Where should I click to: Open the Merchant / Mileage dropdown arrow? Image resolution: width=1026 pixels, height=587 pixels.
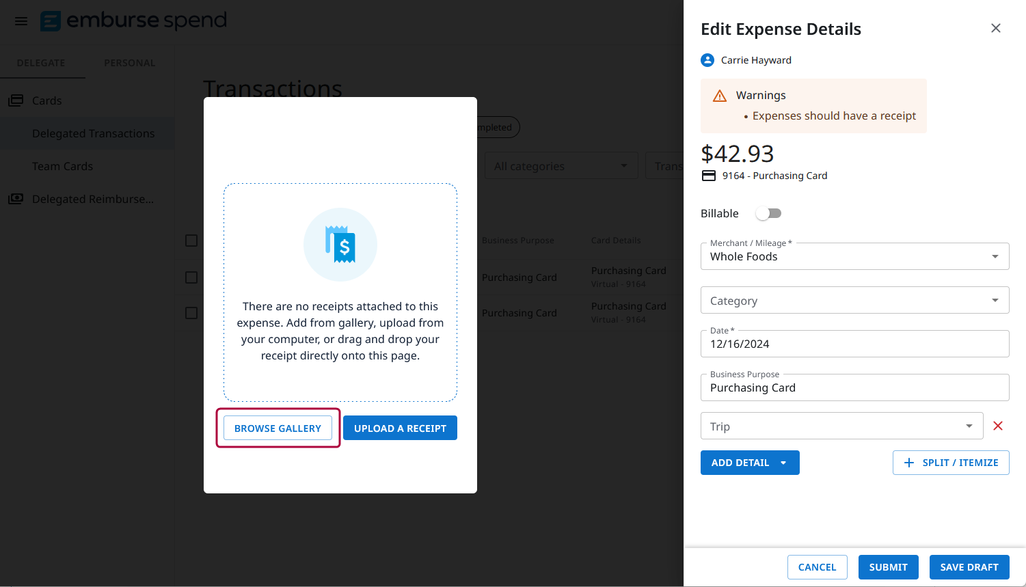click(995, 256)
